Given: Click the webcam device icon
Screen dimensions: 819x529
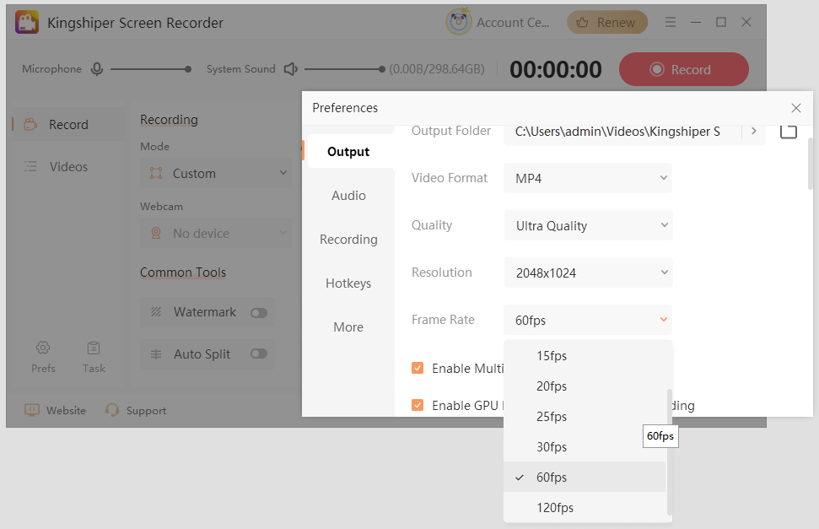Looking at the screenshot, I should [156, 233].
